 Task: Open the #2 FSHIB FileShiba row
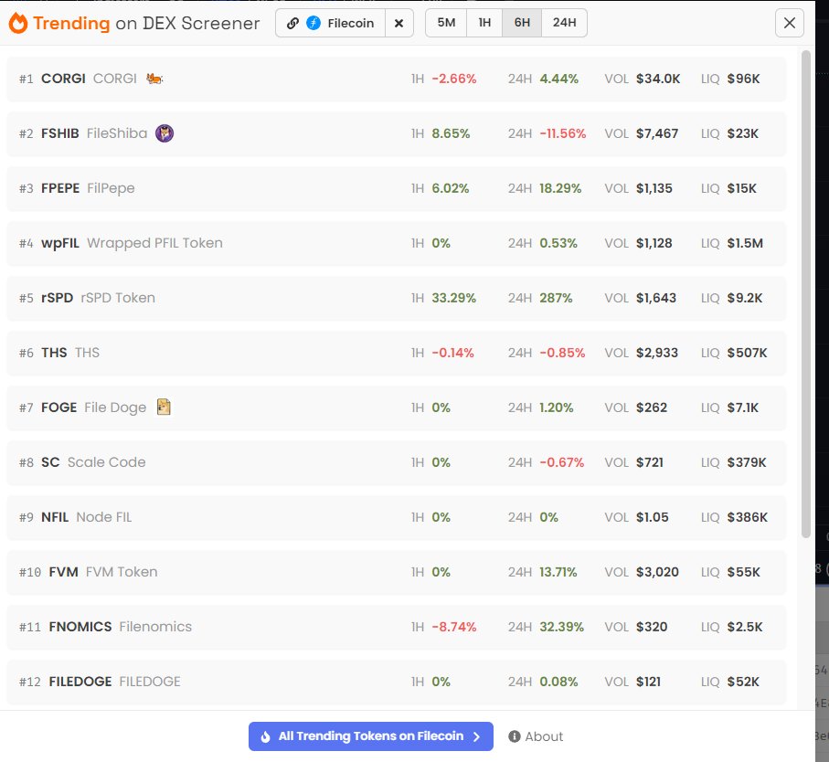click(x=396, y=133)
